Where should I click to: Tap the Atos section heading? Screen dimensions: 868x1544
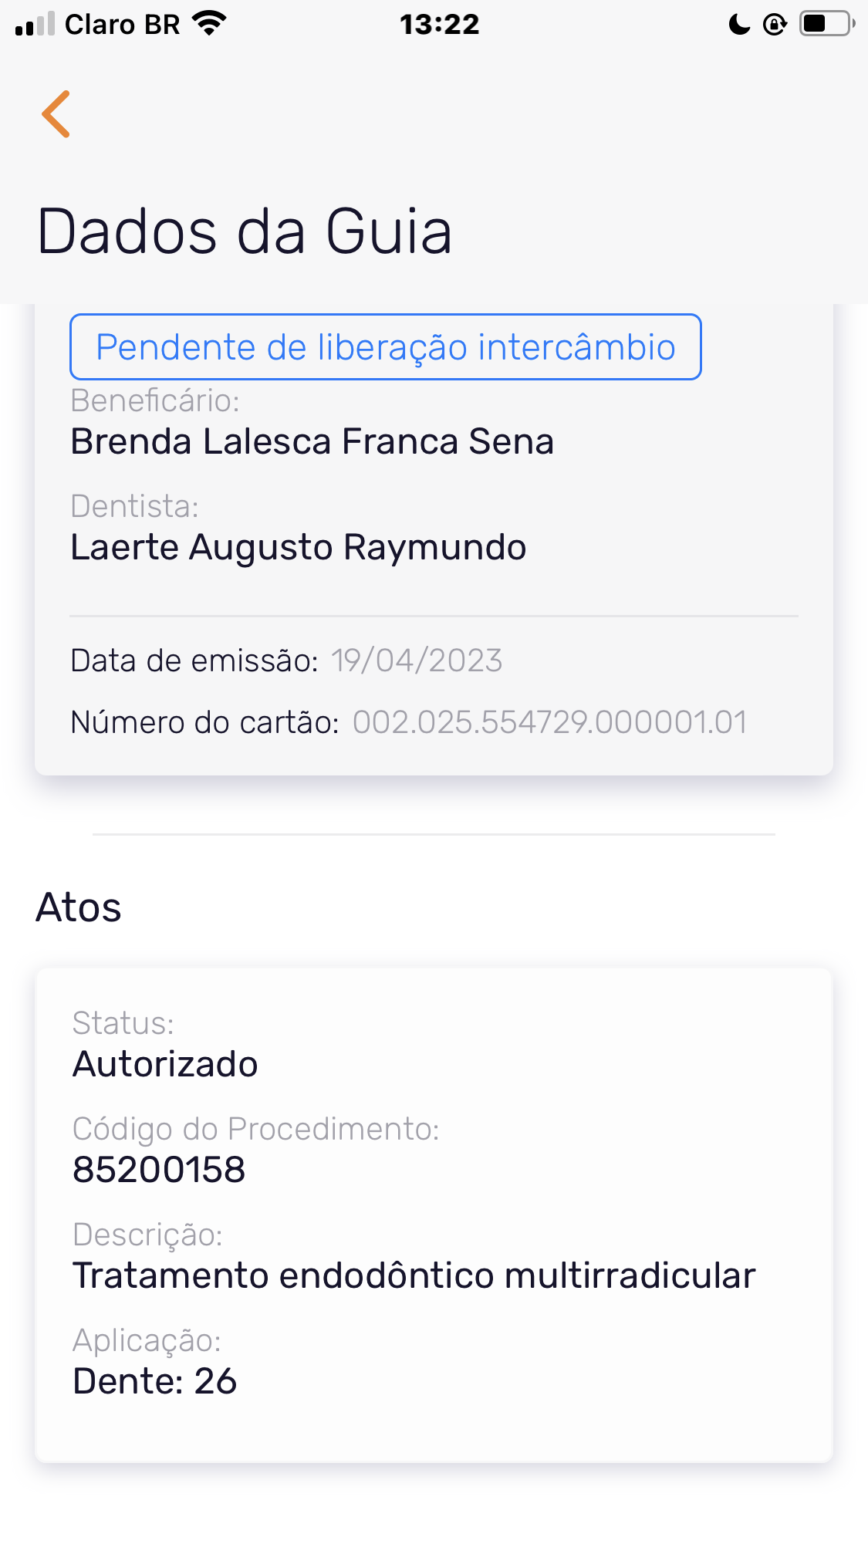pyautogui.click(x=79, y=907)
